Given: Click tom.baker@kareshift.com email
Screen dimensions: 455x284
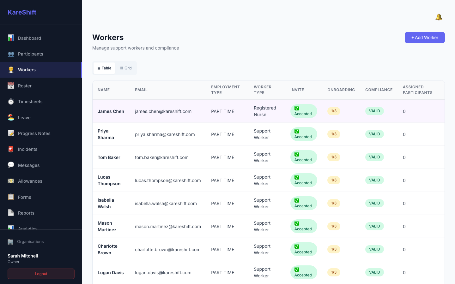Looking at the screenshot, I should pyautogui.click(x=162, y=157).
